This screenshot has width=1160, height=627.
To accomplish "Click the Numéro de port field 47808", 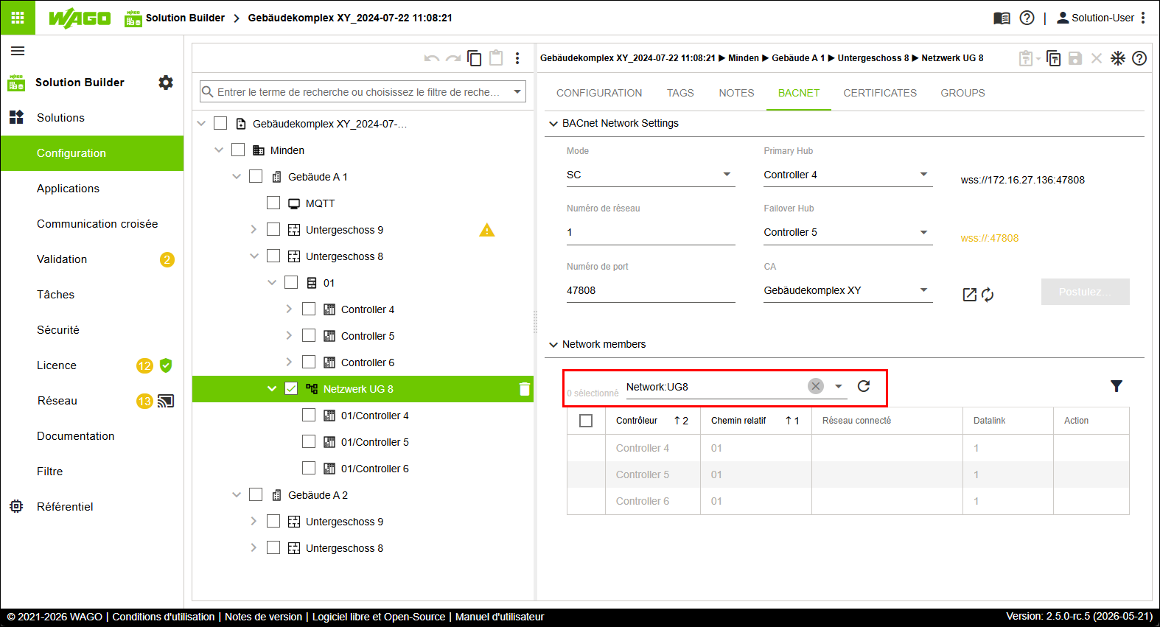I will point(651,290).
